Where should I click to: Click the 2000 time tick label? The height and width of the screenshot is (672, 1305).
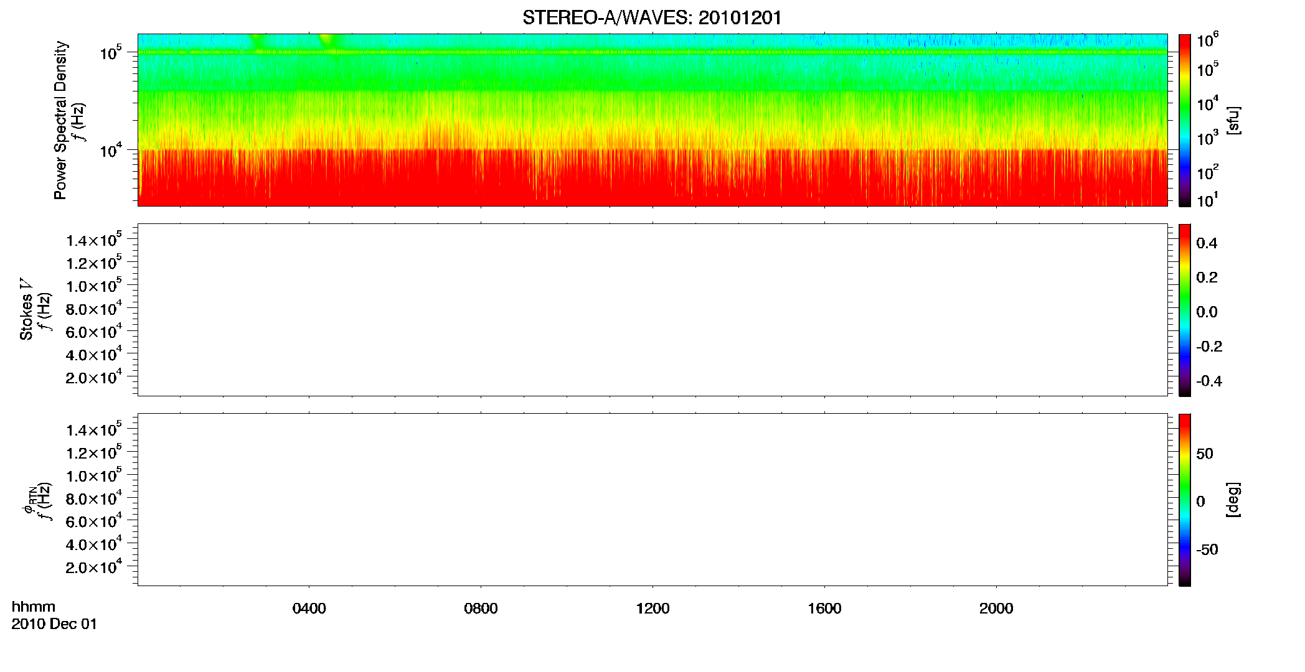point(997,609)
